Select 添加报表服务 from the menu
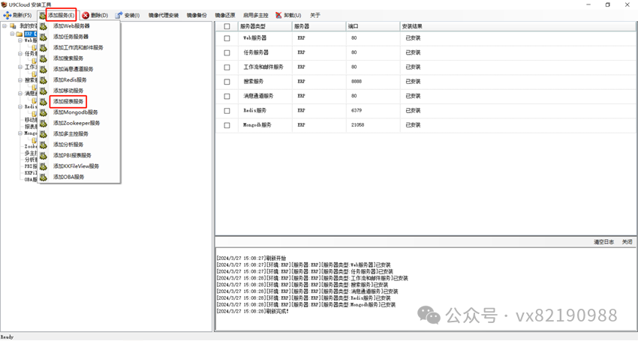638x341 pixels. click(x=68, y=101)
